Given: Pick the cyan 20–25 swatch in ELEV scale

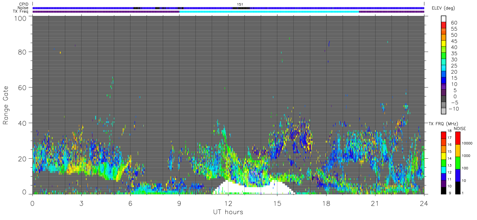Looking at the screenshot, I should coord(444,68).
